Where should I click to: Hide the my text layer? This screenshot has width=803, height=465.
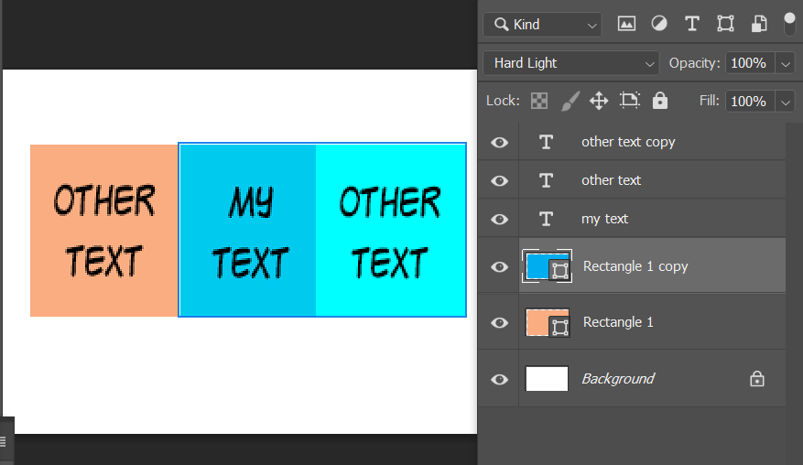tap(499, 219)
